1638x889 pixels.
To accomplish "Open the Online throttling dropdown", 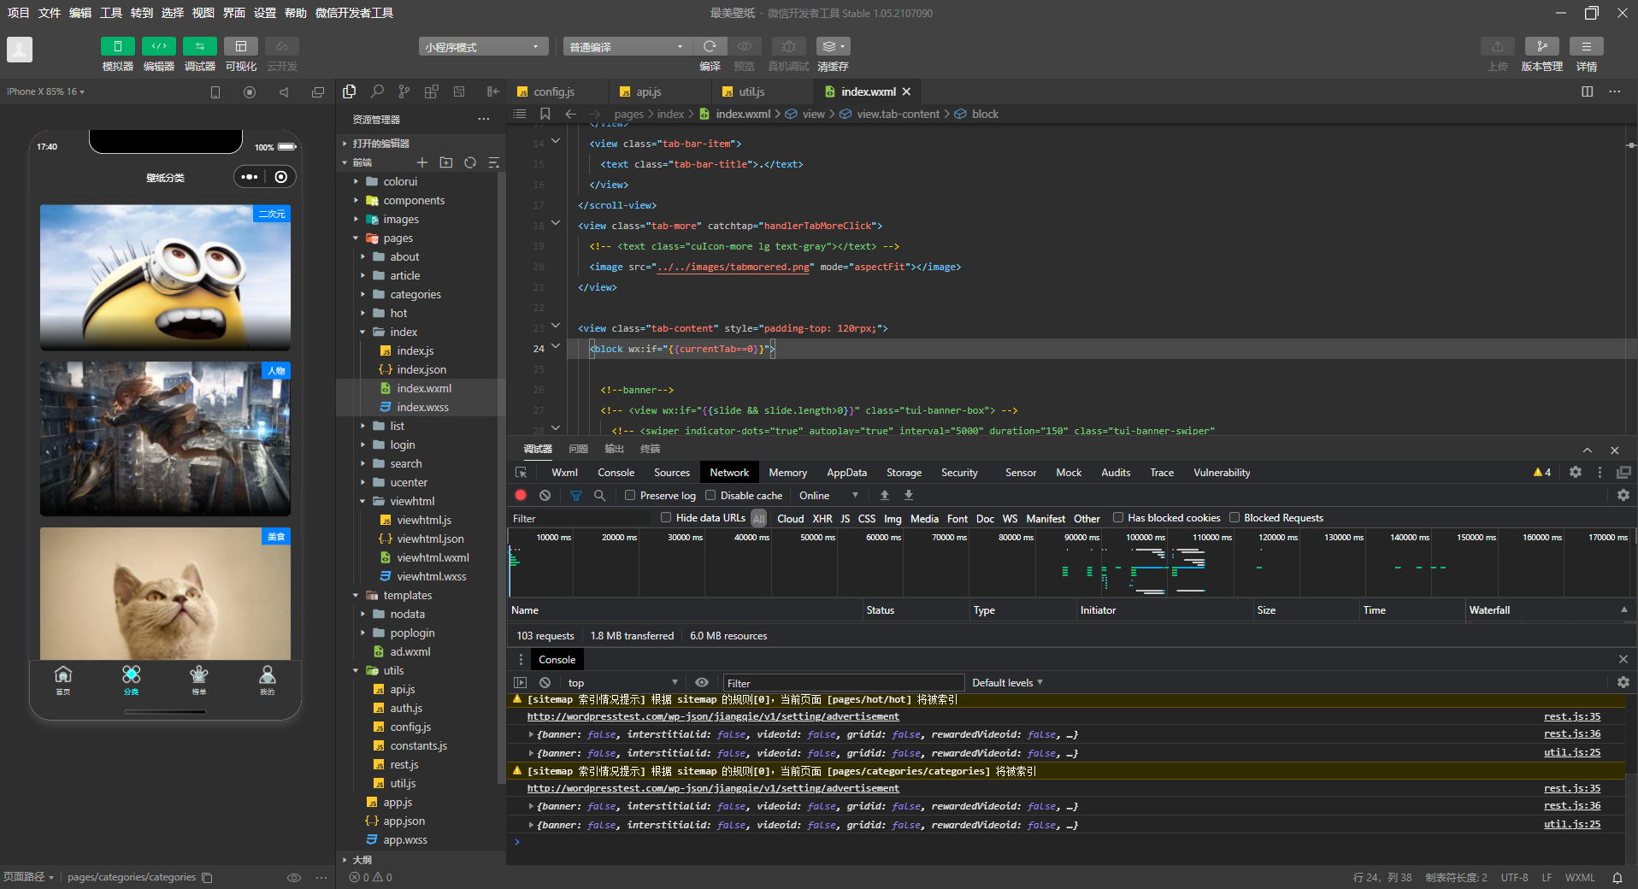I will [828, 495].
